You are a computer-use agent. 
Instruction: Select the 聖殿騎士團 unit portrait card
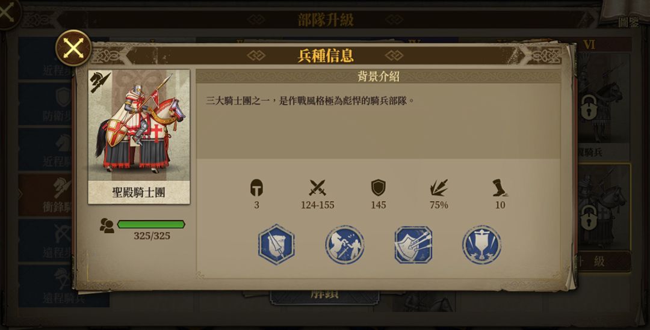[x=139, y=136]
